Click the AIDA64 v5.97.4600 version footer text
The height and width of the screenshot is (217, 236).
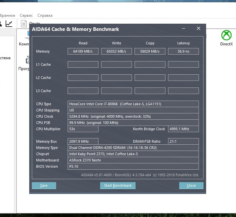coord(140,175)
